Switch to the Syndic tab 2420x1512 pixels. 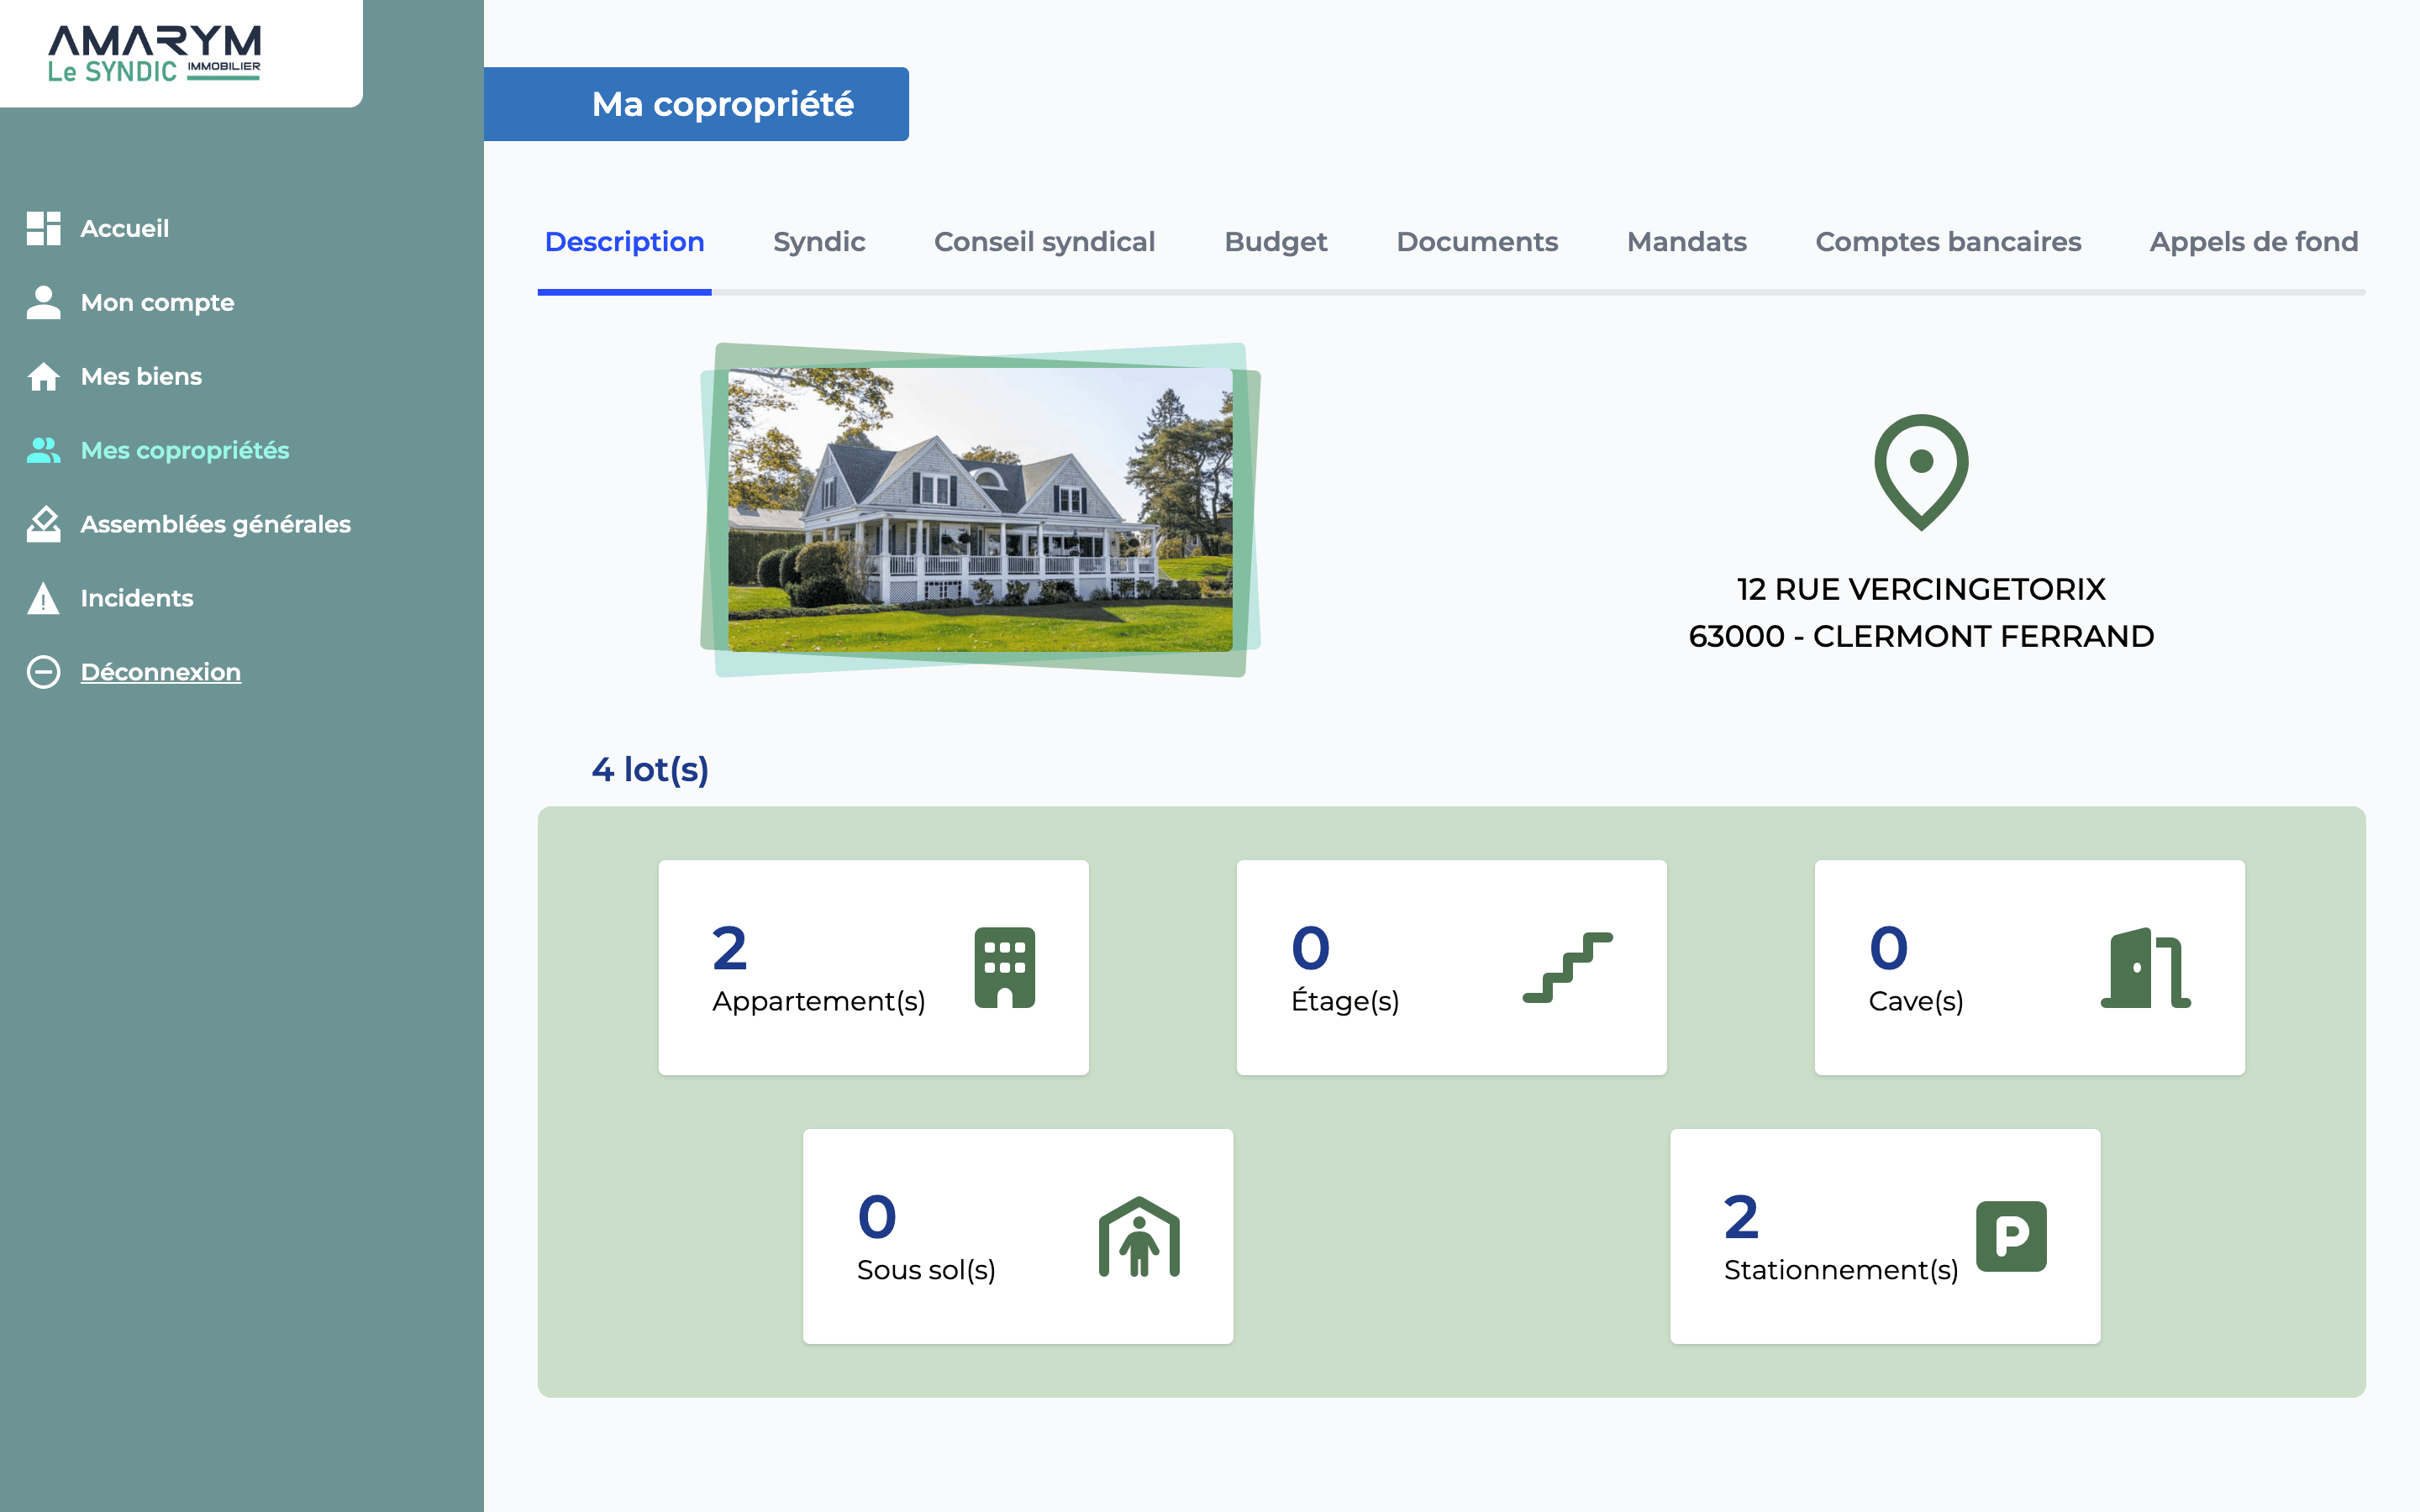(x=818, y=242)
